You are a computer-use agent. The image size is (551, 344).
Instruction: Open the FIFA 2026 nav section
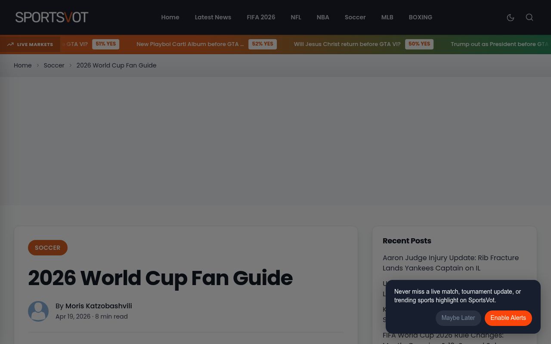(x=261, y=17)
